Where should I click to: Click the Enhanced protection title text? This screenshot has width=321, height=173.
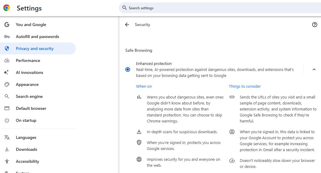coord(154,63)
